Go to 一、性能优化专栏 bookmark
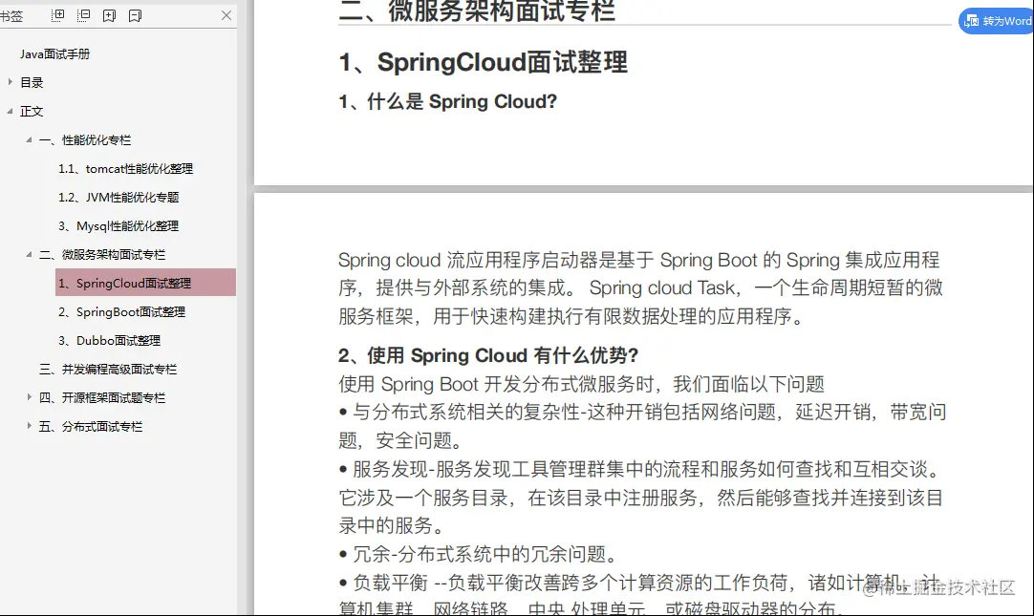Viewport: 1034px width, 616px height. [x=85, y=139]
